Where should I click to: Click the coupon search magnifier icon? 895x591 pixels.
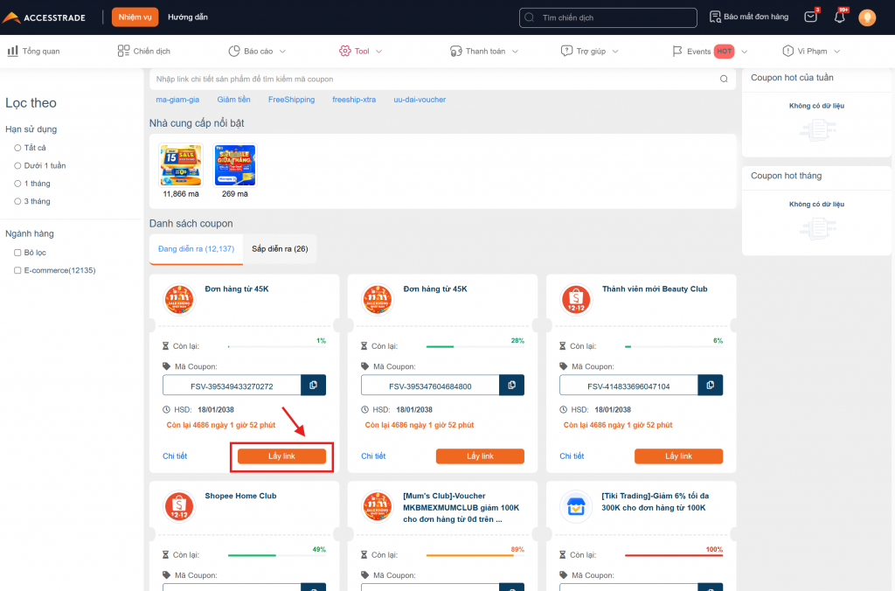tap(724, 79)
